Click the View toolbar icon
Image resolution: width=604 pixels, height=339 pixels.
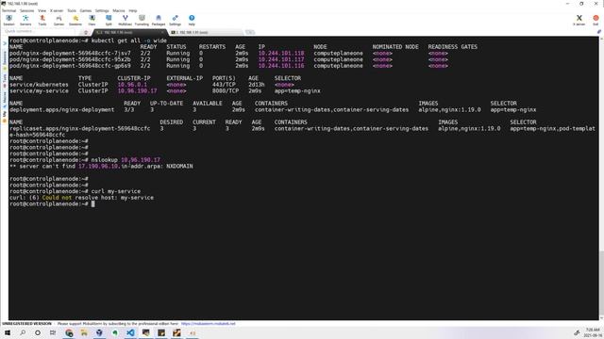click(x=92, y=21)
